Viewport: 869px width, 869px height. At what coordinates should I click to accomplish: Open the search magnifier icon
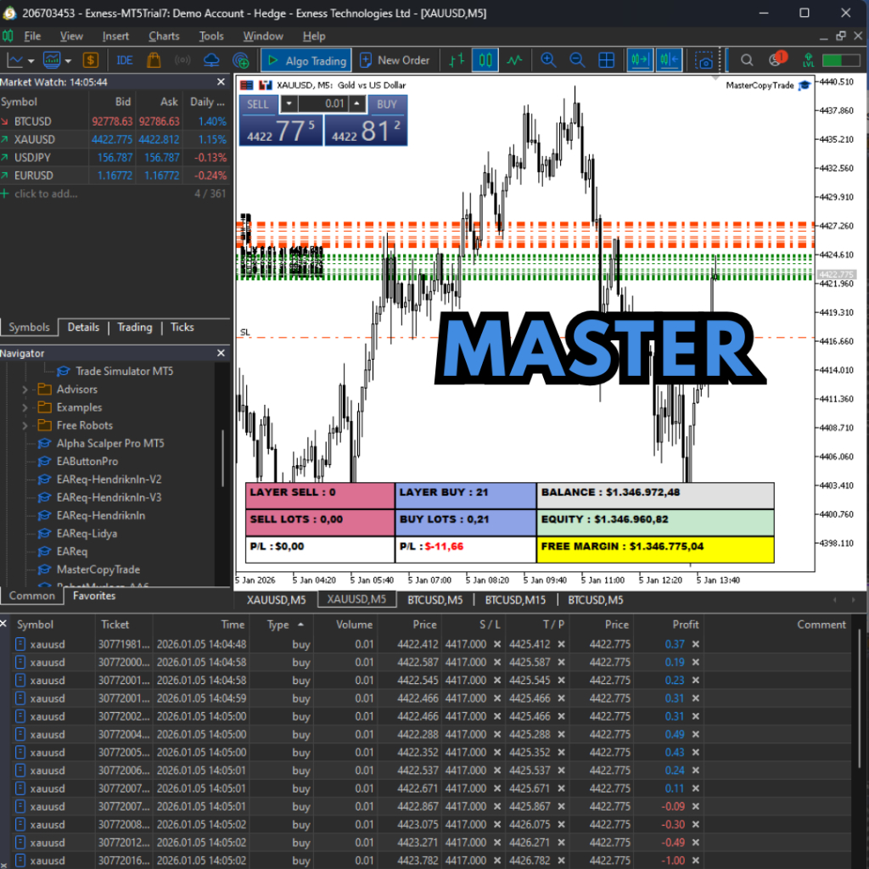747,60
